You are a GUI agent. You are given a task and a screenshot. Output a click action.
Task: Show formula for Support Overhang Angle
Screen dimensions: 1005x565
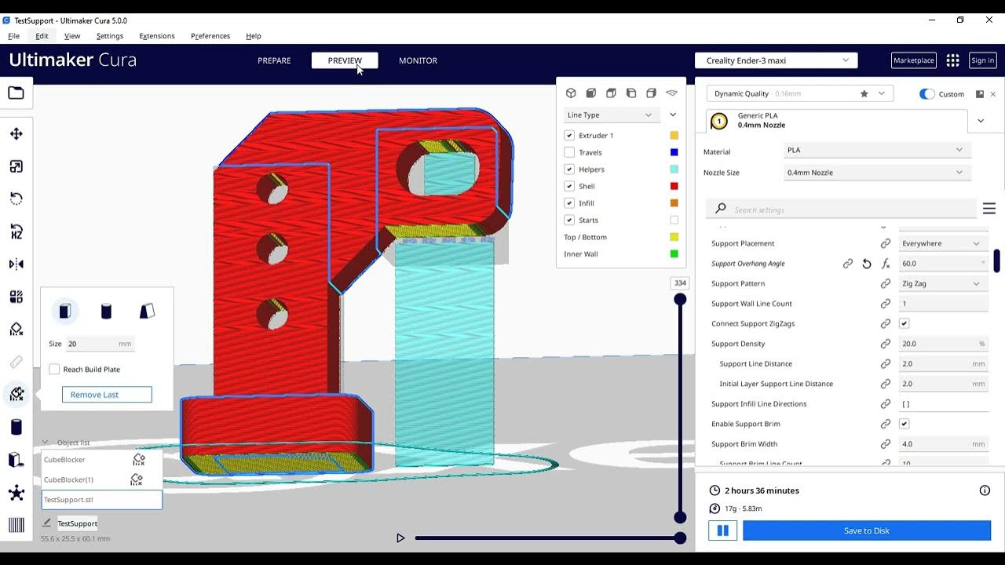[x=885, y=264]
